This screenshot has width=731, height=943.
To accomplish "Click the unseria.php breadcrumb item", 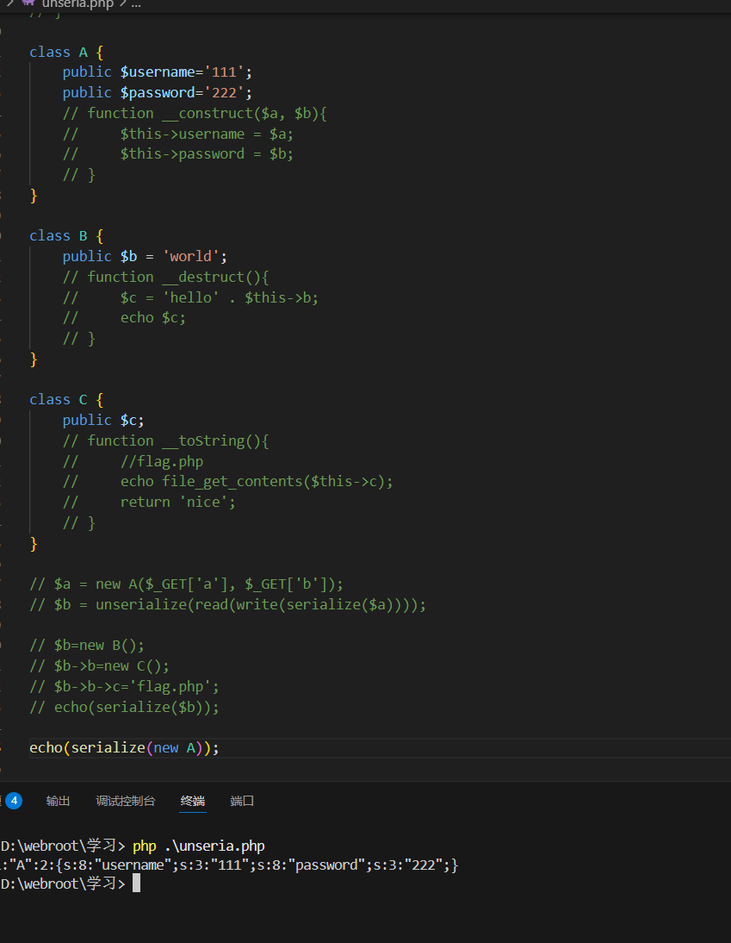I will 77,5.
